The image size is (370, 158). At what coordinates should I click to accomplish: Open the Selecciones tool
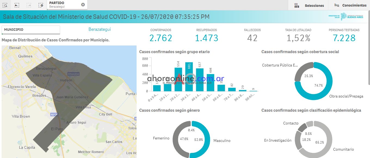309,5
